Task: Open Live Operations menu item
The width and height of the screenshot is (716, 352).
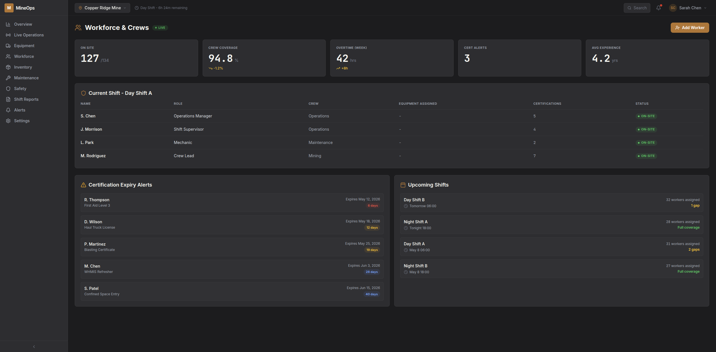Action: [34, 35]
